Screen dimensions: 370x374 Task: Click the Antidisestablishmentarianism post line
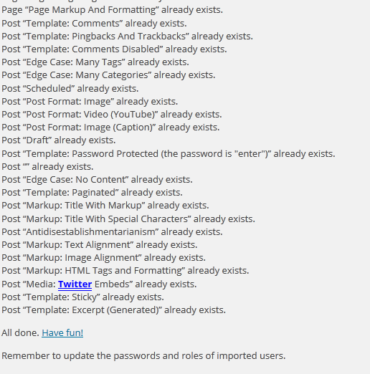pyautogui.click(x=112, y=232)
